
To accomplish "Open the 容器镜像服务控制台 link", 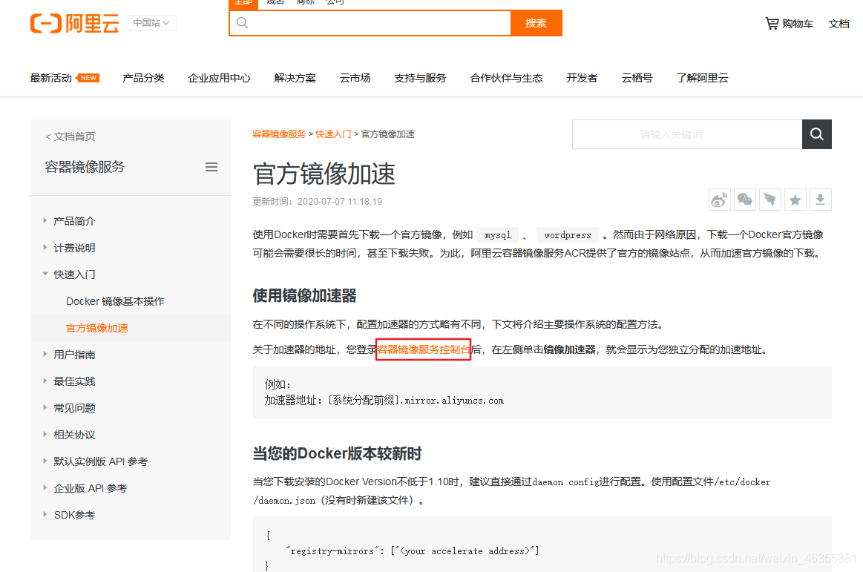I will click(x=423, y=349).
